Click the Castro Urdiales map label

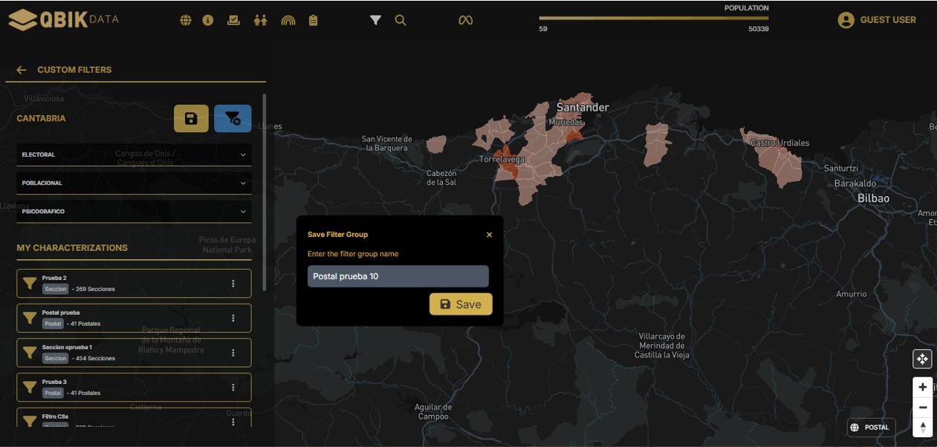[x=780, y=143]
